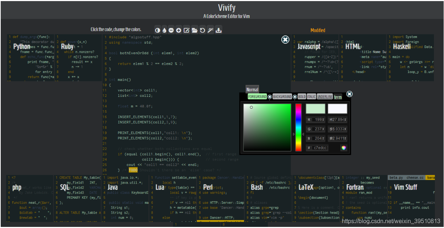
Task: Click the Vivify page title
Action: 227,8
